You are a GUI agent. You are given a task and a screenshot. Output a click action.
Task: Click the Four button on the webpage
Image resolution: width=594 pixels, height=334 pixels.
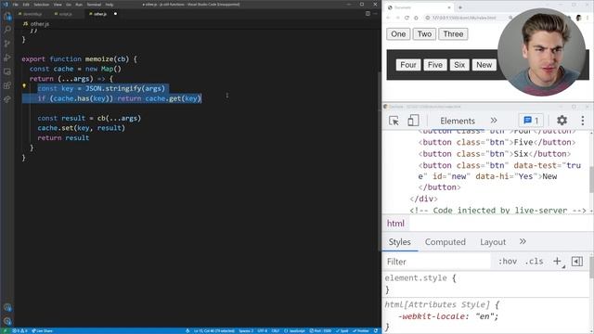(x=408, y=65)
